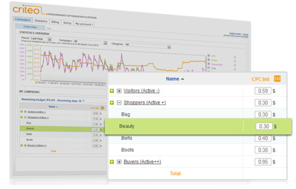Toggle the Impressions checkbox in chart legend
Screen dimensions: 296x189
point(209,64)
